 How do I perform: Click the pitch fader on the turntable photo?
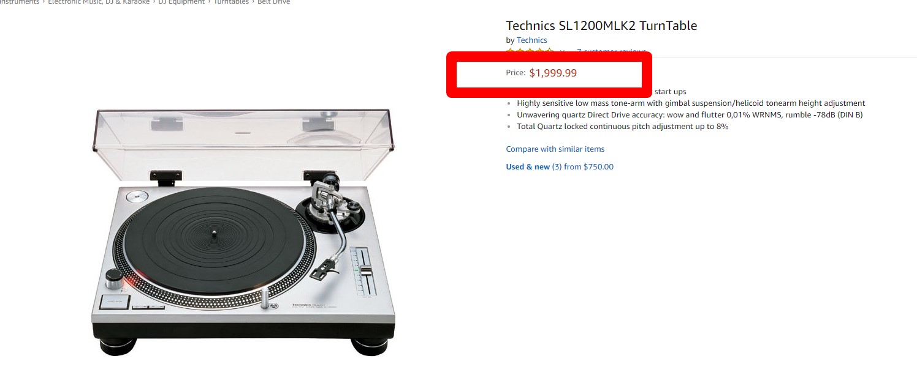tap(366, 270)
